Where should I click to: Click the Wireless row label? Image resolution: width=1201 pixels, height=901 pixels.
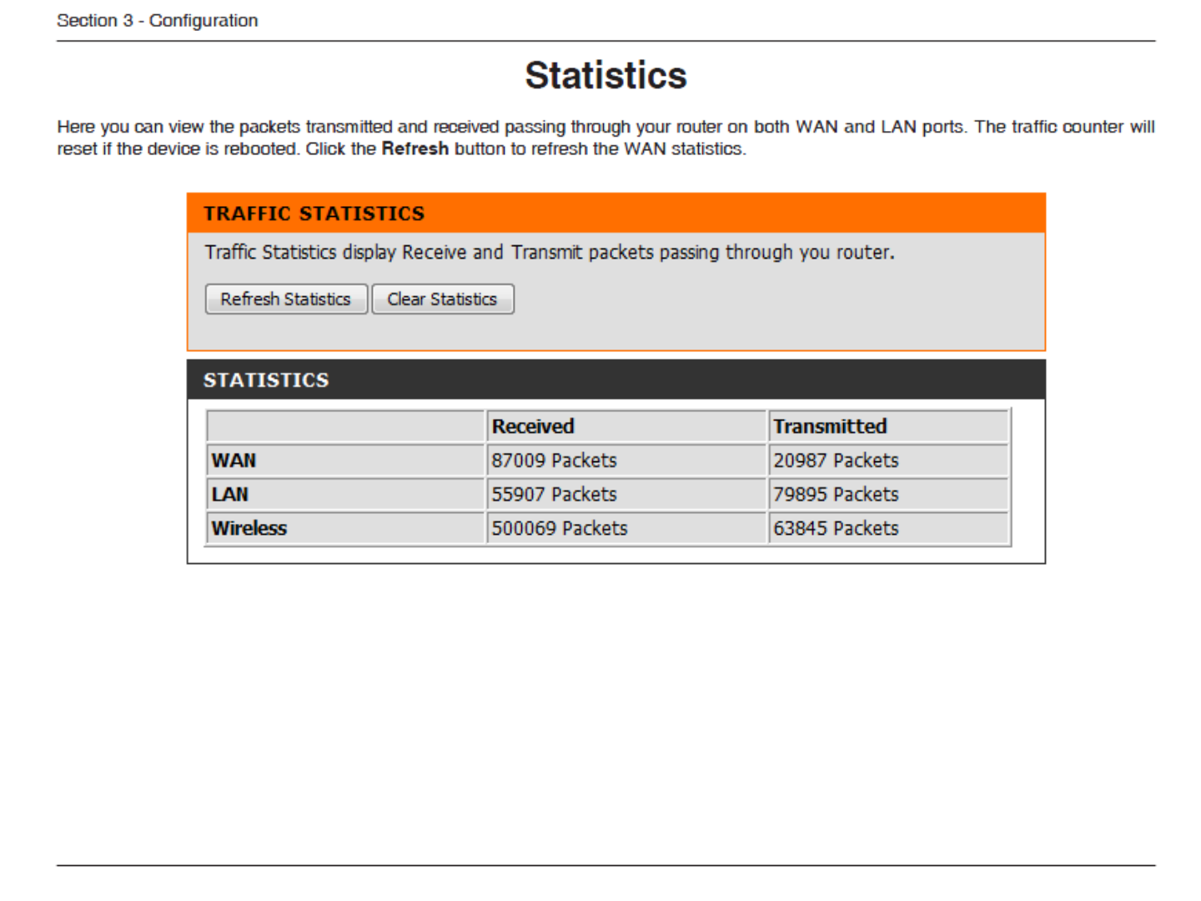[x=345, y=528]
